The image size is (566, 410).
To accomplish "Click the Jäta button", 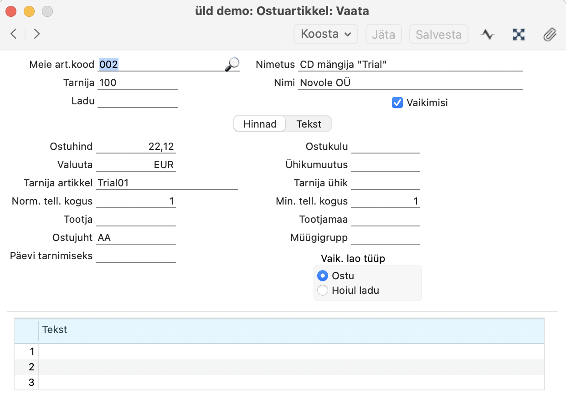I will 383,35.
